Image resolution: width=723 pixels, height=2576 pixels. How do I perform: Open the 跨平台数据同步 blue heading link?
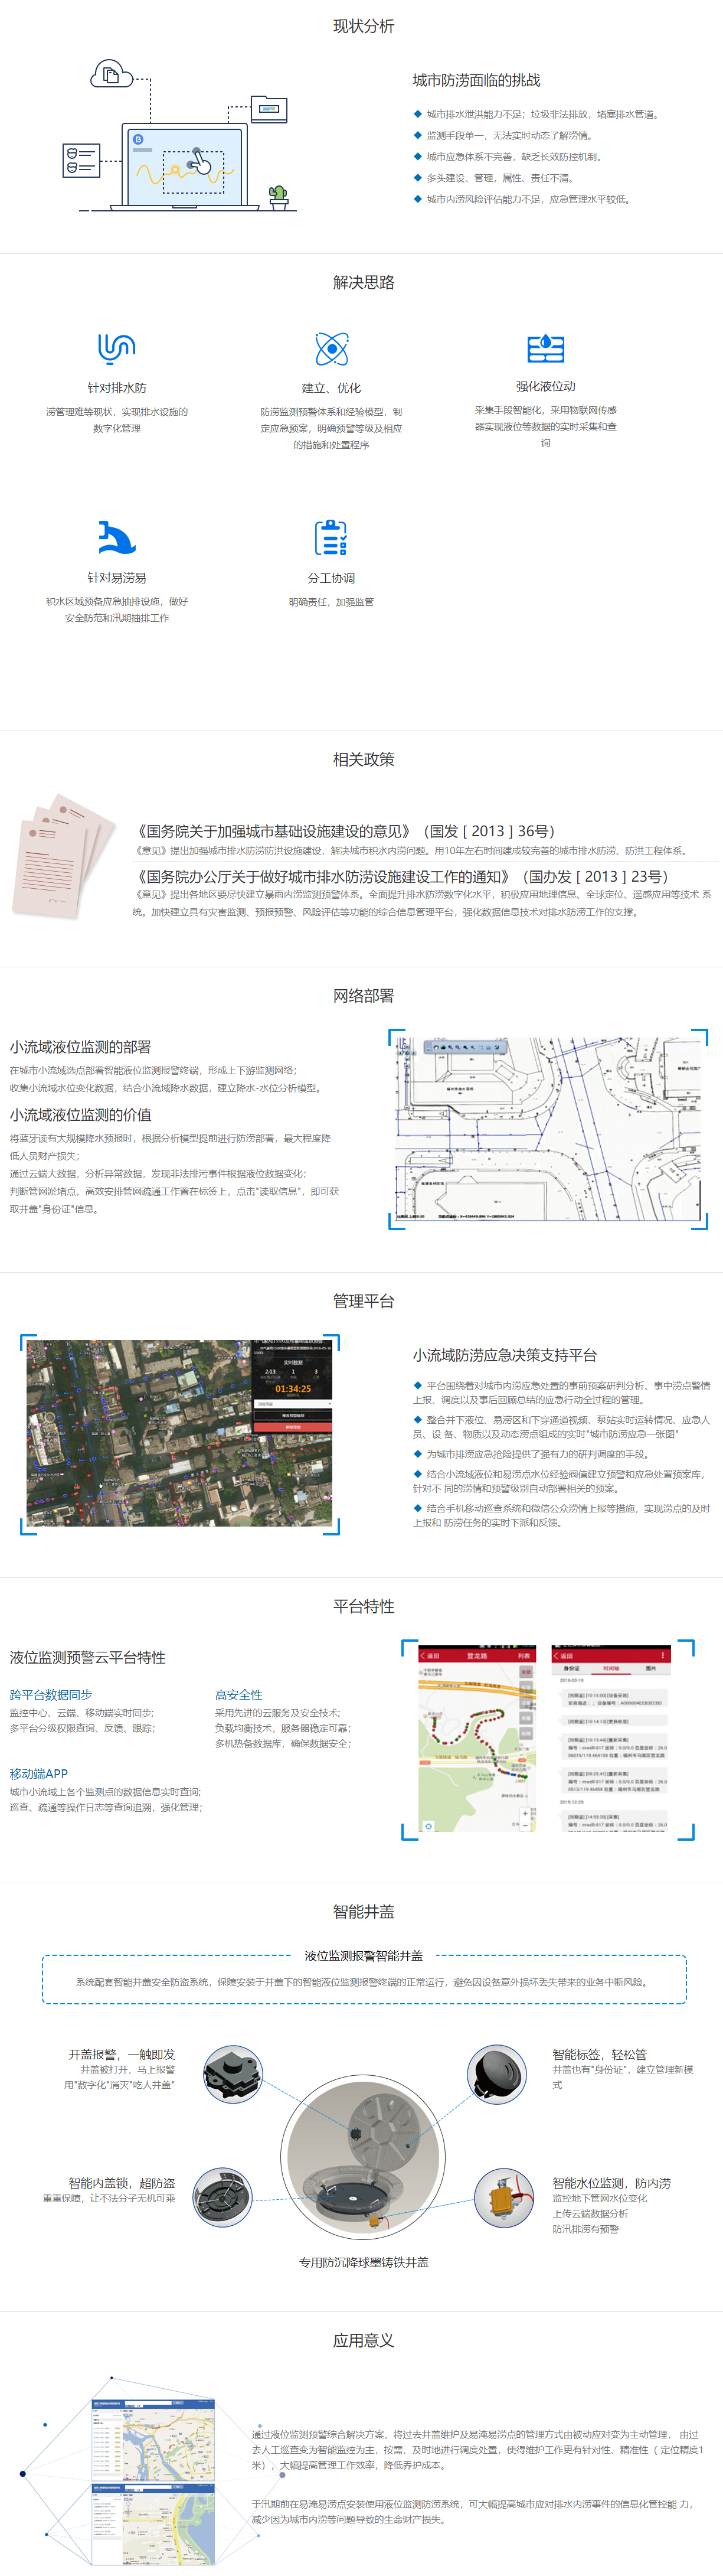click(51, 1694)
